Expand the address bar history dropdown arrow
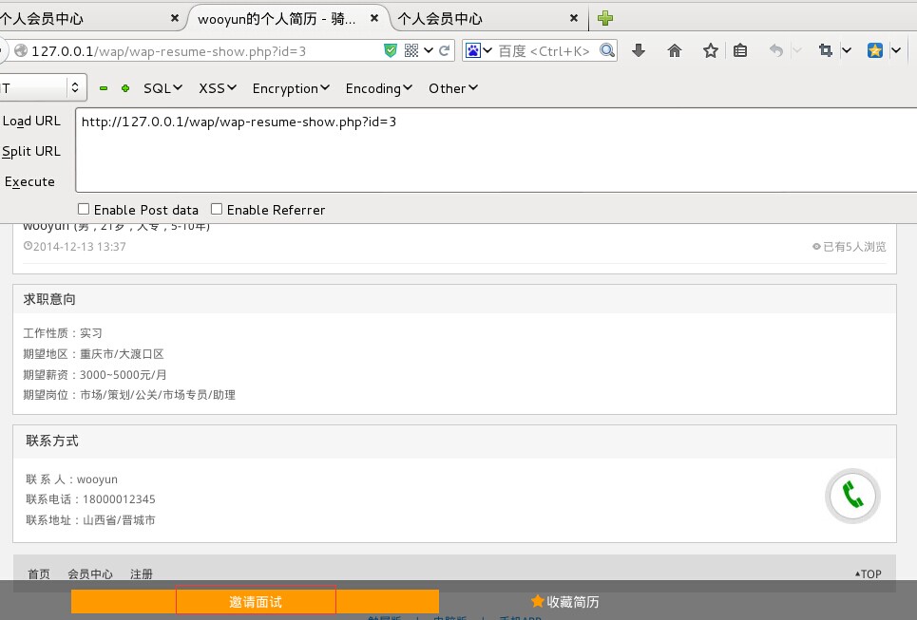 point(428,51)
